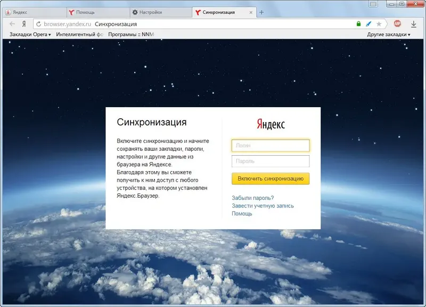The width and height of the screenshot is (426, 307).
Task: Click the green padlock security icon
Action: pos(358,24)
